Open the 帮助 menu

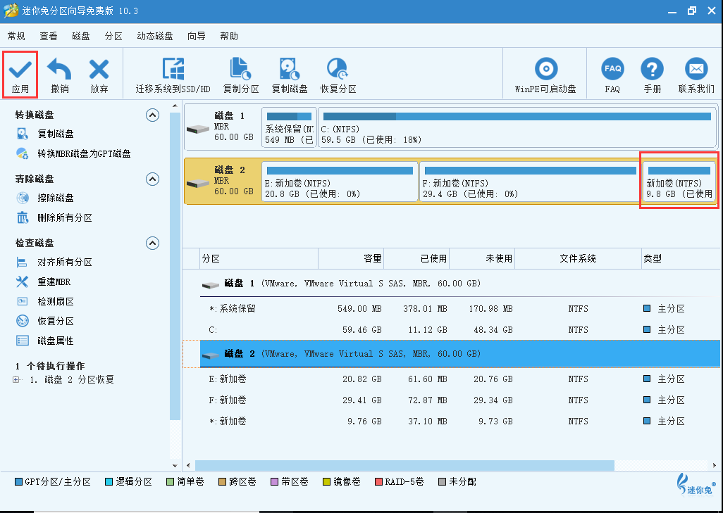(229, 36)
